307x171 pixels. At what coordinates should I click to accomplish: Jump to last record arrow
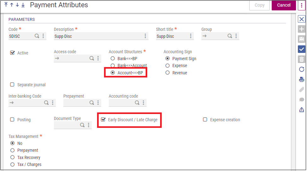click(23, 5)
